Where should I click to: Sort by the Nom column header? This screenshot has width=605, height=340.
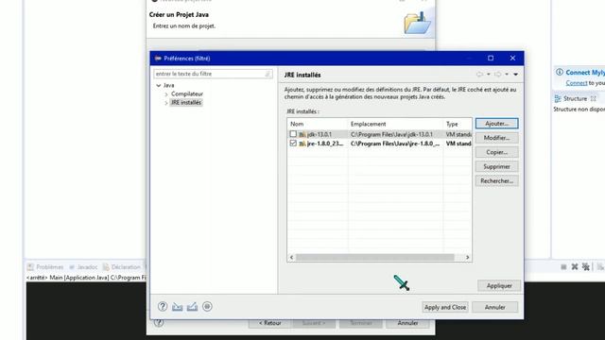point(318,124)
